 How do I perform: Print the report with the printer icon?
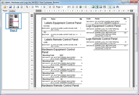click(18, 7)
